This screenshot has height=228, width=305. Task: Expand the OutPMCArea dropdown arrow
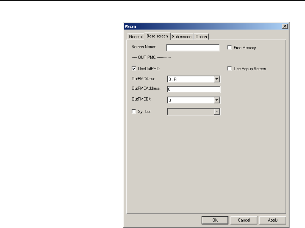217,79
